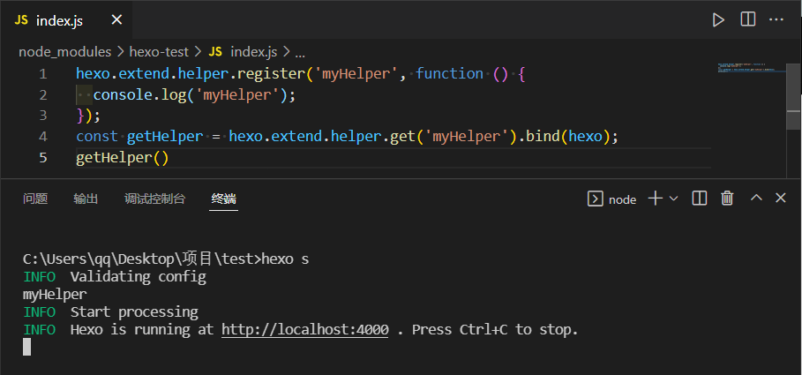Switch to the 问题 problems tab
Viewport: 802px width, 375px height.
tap(35, 199)
